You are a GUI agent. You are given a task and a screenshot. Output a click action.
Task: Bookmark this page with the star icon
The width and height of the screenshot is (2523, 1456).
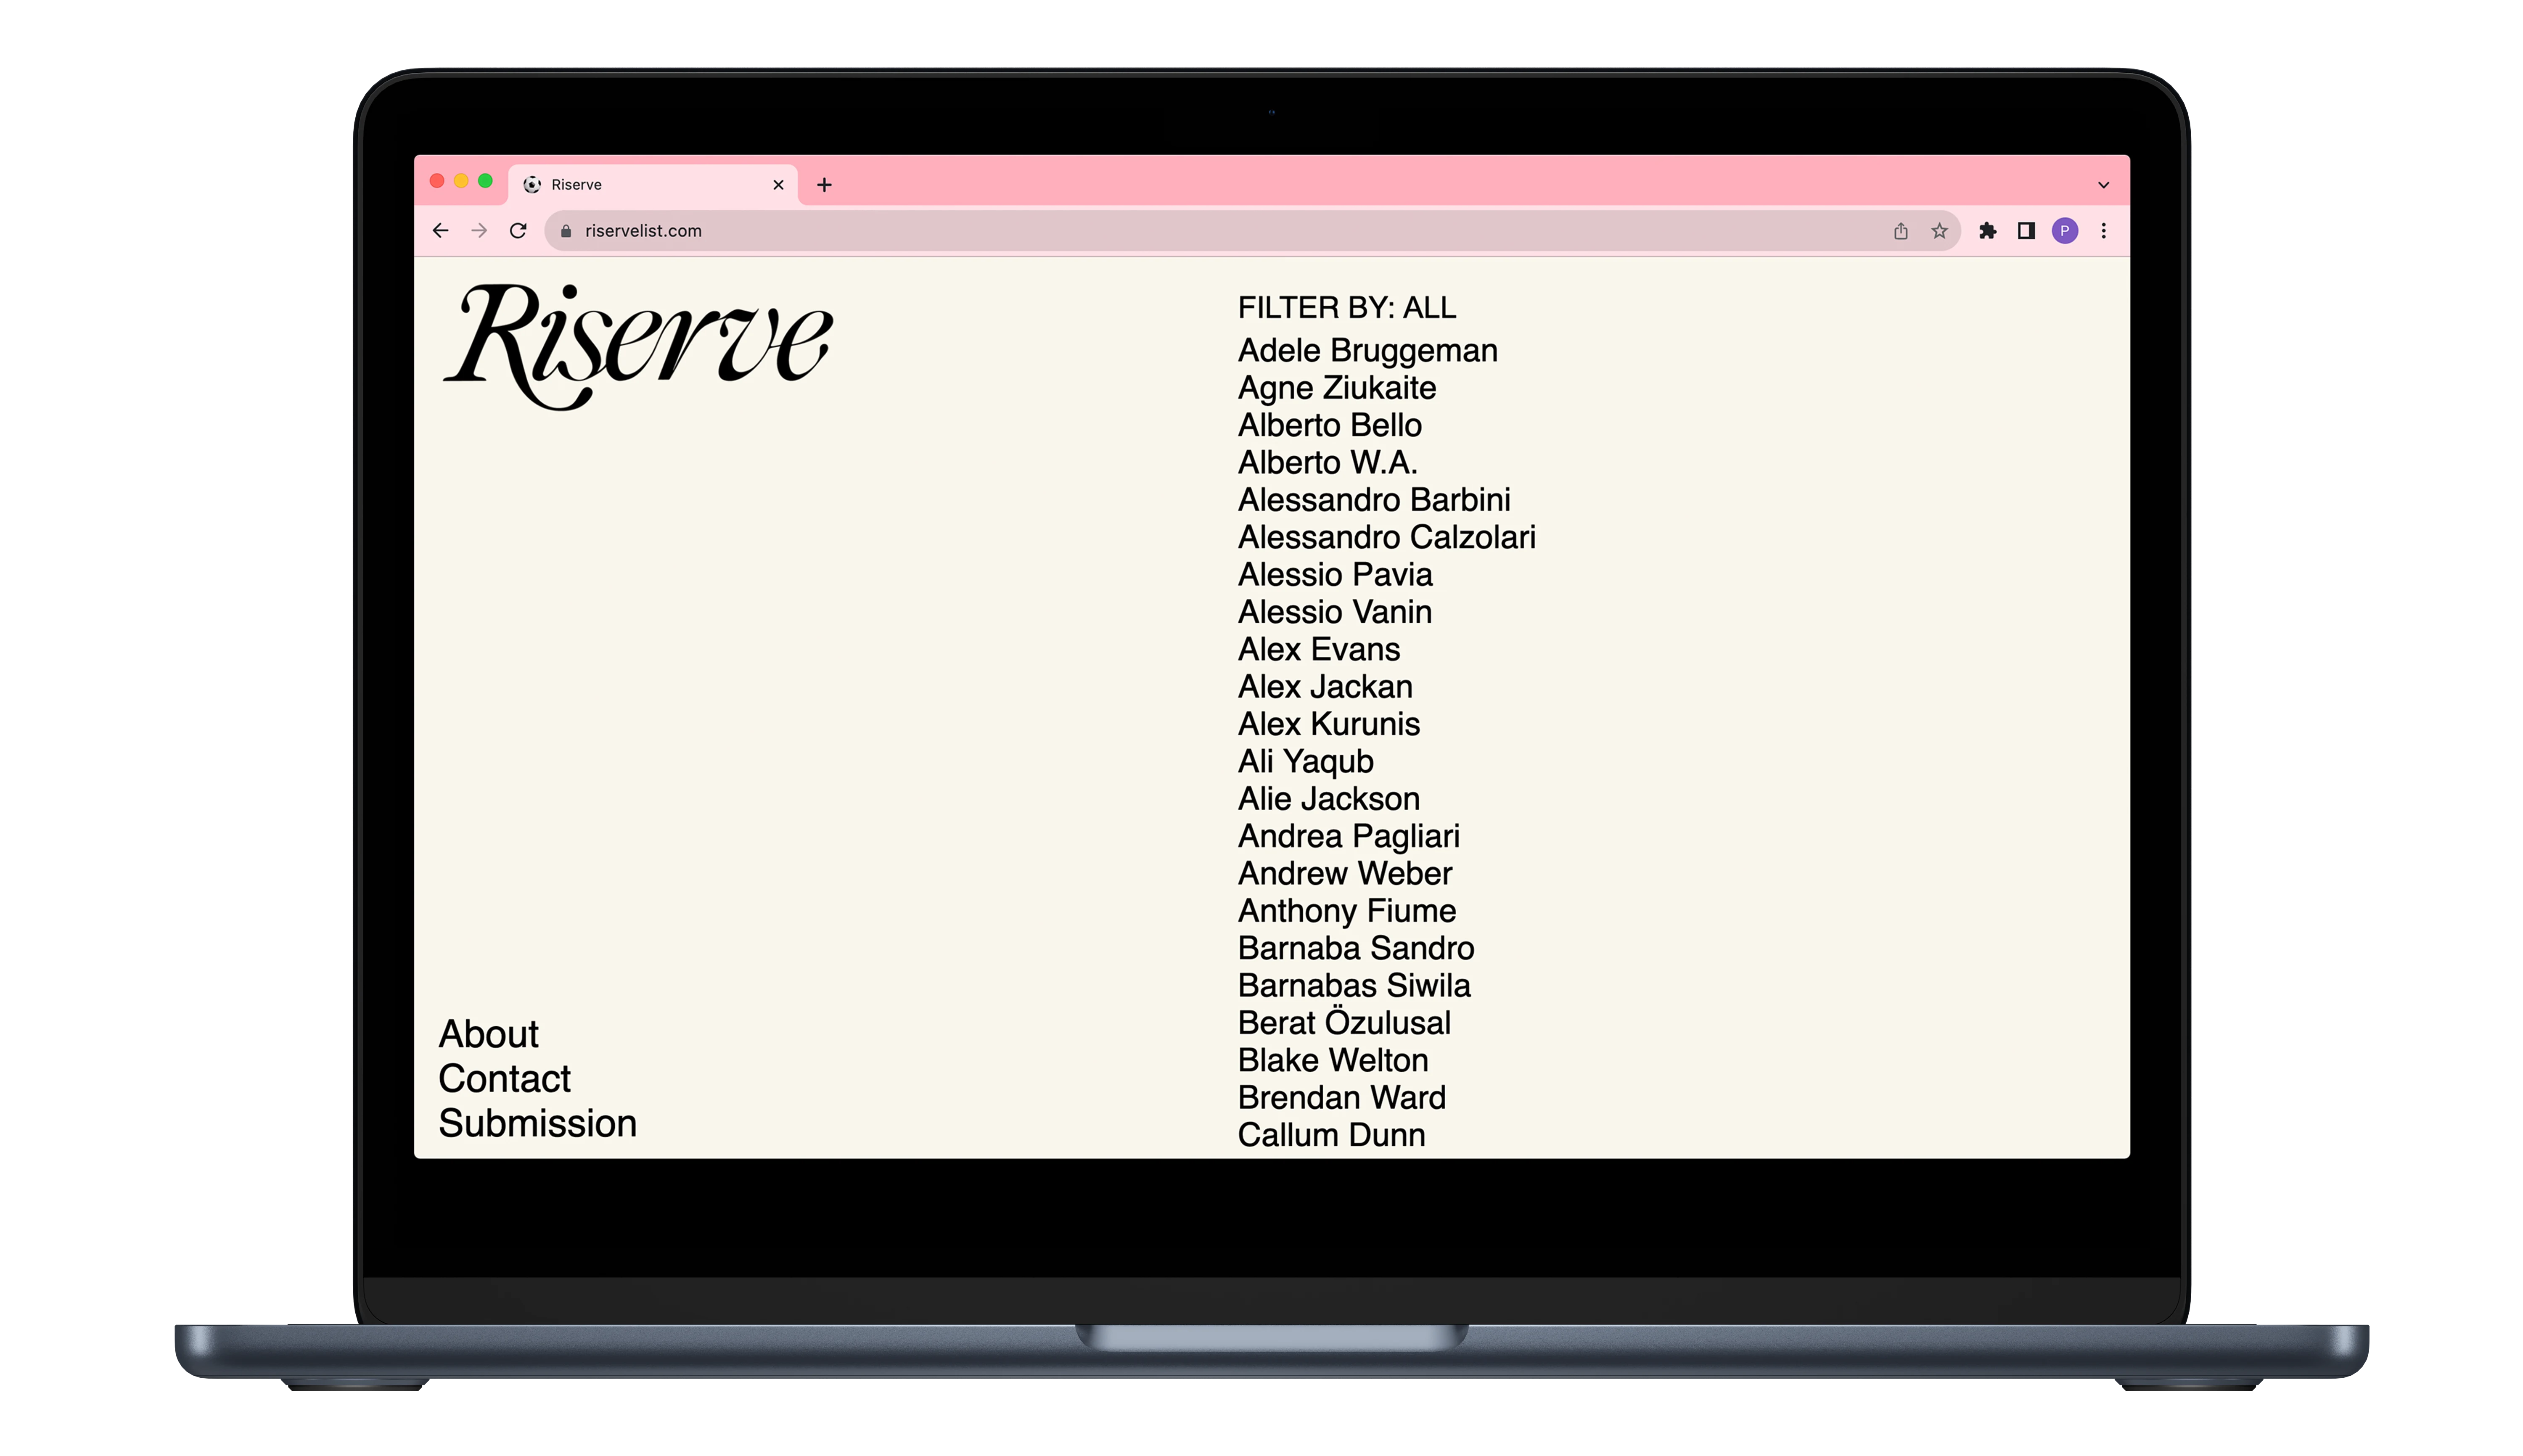(1939, 231)
